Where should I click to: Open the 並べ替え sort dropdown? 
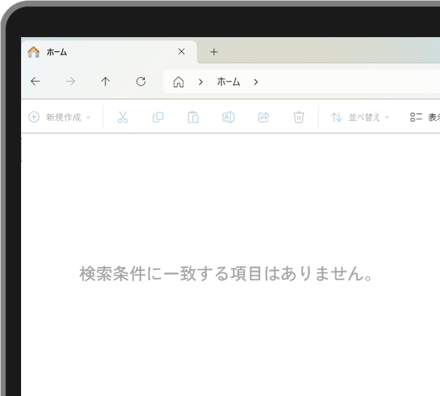coord(360,117)
